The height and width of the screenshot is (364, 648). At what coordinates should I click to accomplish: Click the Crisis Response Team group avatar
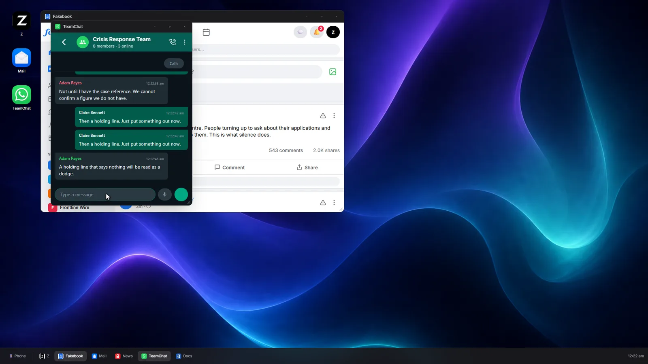click(83, 42)
